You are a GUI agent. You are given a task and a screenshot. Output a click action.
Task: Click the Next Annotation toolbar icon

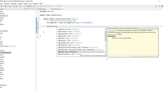38,6
